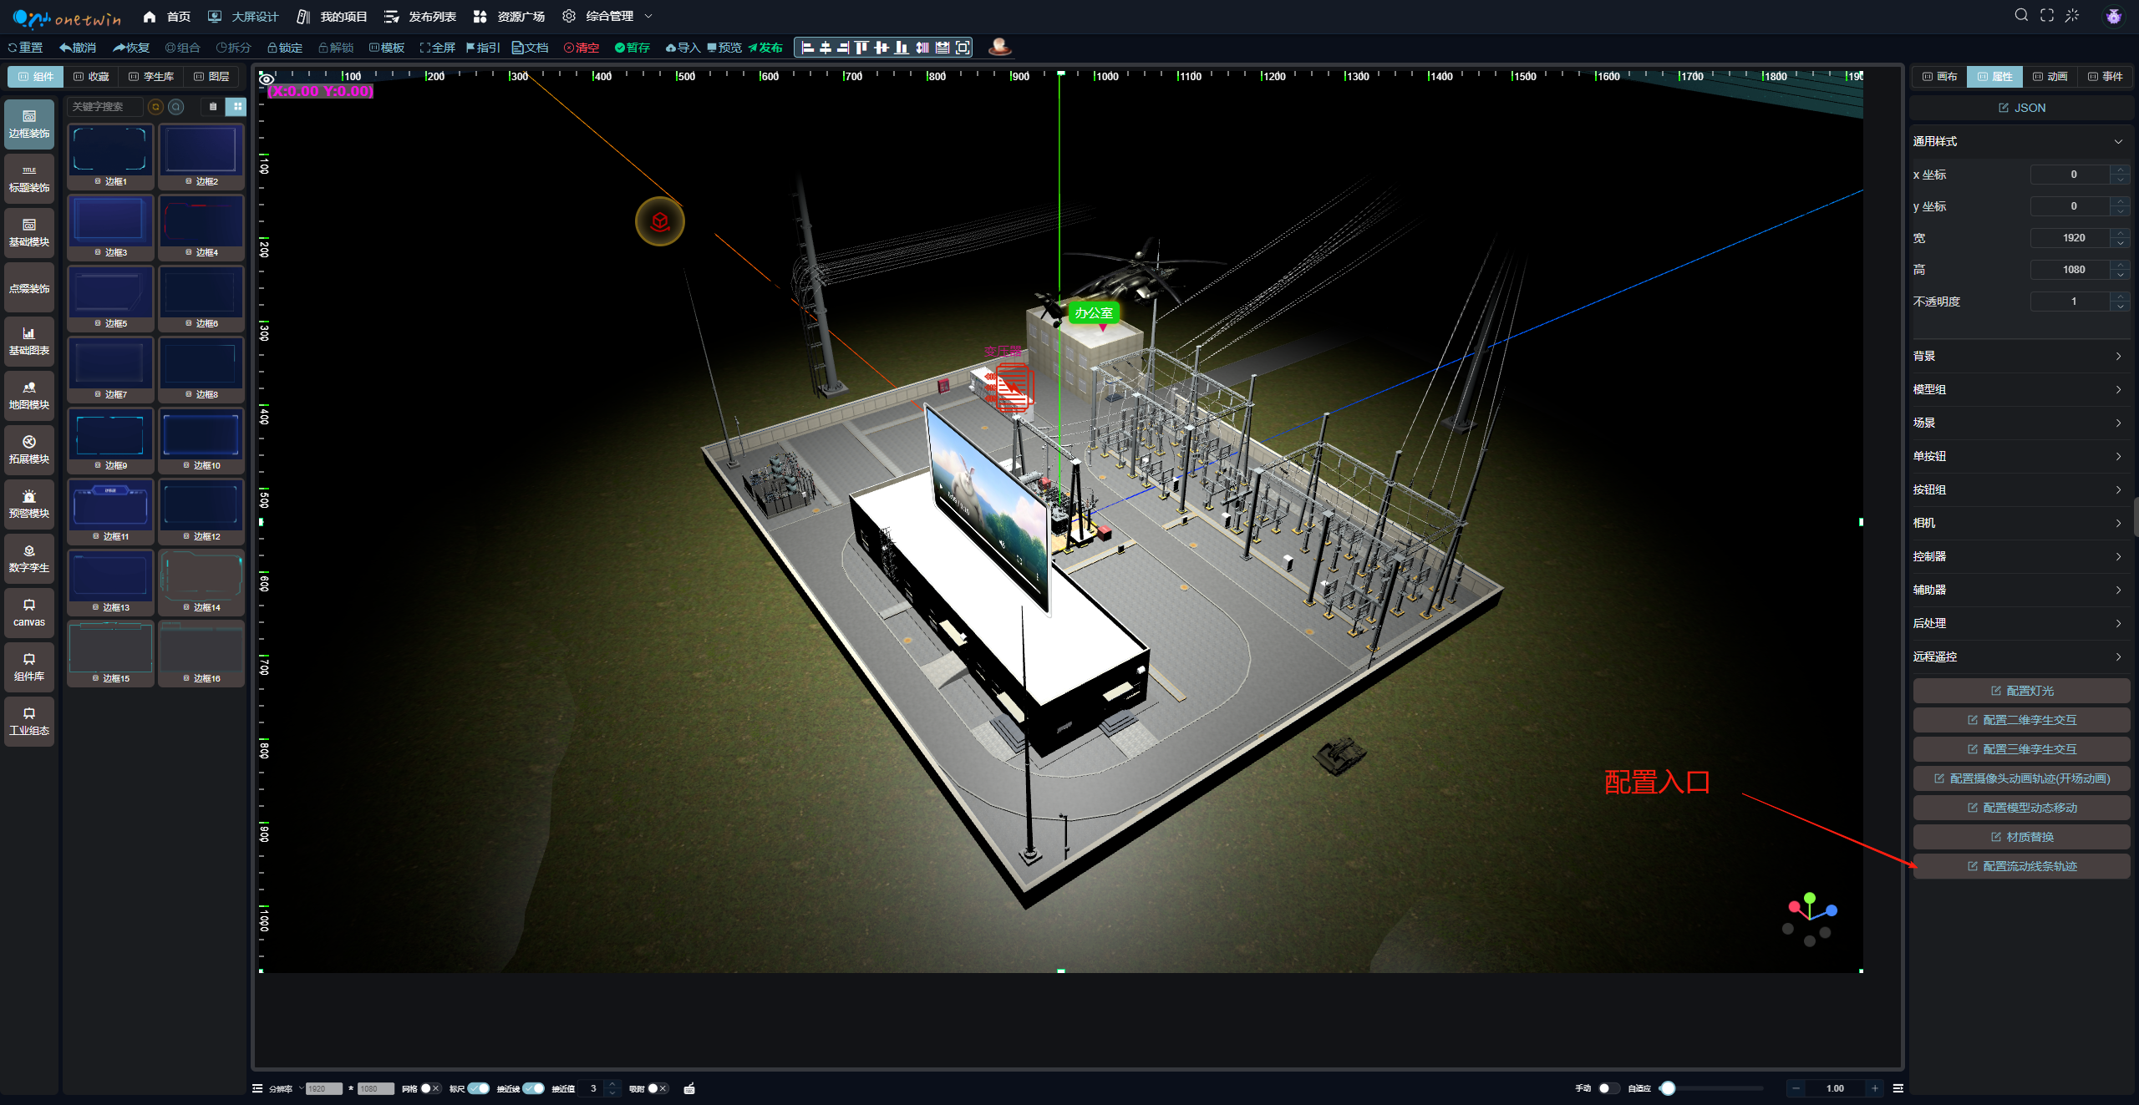The height and width of the screenshot is (1105, 2139).
Task: Click the eye visibility icon at canvas corner
Action: (x=267, y=79)
